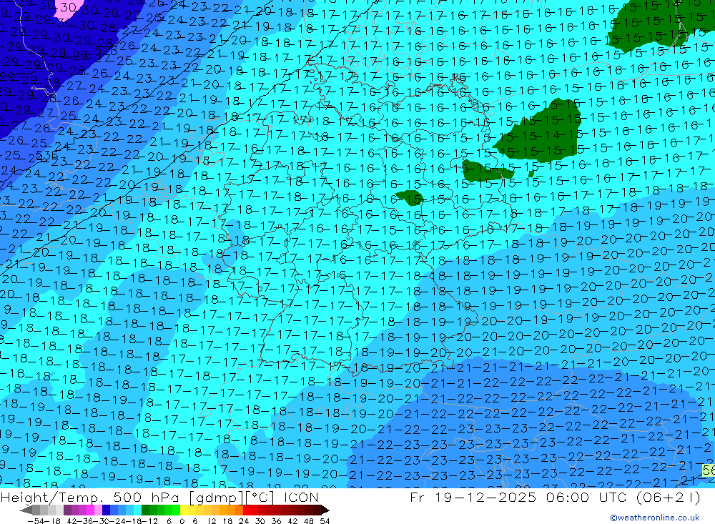The image size is (715, 524).
Task: Pick the bright yellow legend swatch above 0
Action: 184,510
